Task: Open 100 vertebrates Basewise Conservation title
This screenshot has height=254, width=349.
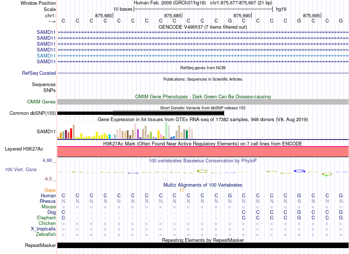Action: click(203, 161)
